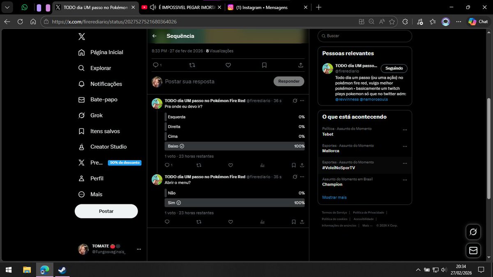
Task: Click Grok icon on "Pra onde eu devo ir?" post
Action: (x=295, y=101)
